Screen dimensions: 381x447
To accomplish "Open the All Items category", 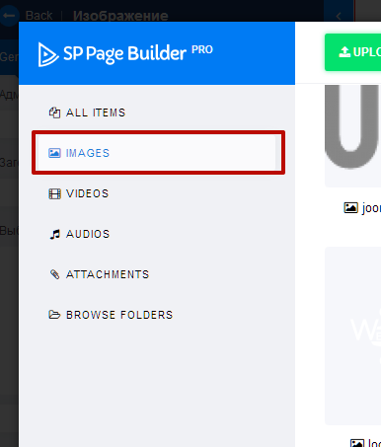I will pos(157,112).
